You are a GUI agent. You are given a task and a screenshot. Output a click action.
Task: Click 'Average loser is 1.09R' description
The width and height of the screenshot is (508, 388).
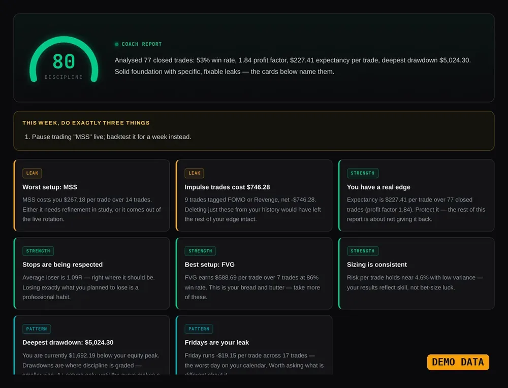pos(89,287)
